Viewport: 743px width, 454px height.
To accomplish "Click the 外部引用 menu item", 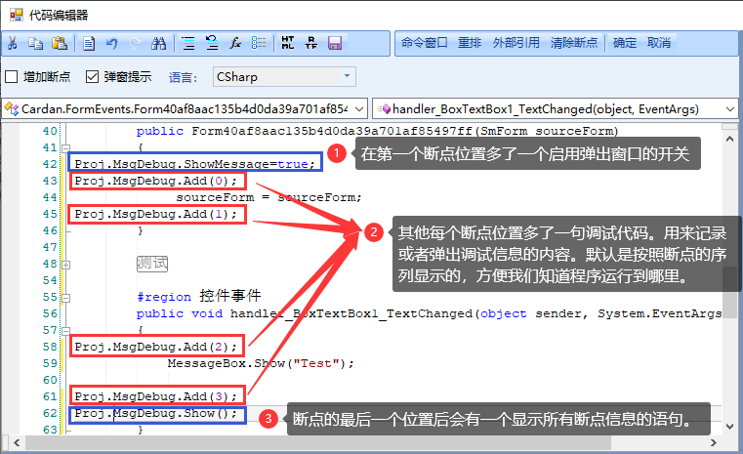I will coord(516,43).
